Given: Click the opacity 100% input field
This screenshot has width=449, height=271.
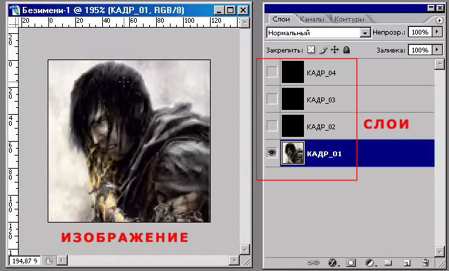Looking at the screenshot, I should click(x=420, y=32).
